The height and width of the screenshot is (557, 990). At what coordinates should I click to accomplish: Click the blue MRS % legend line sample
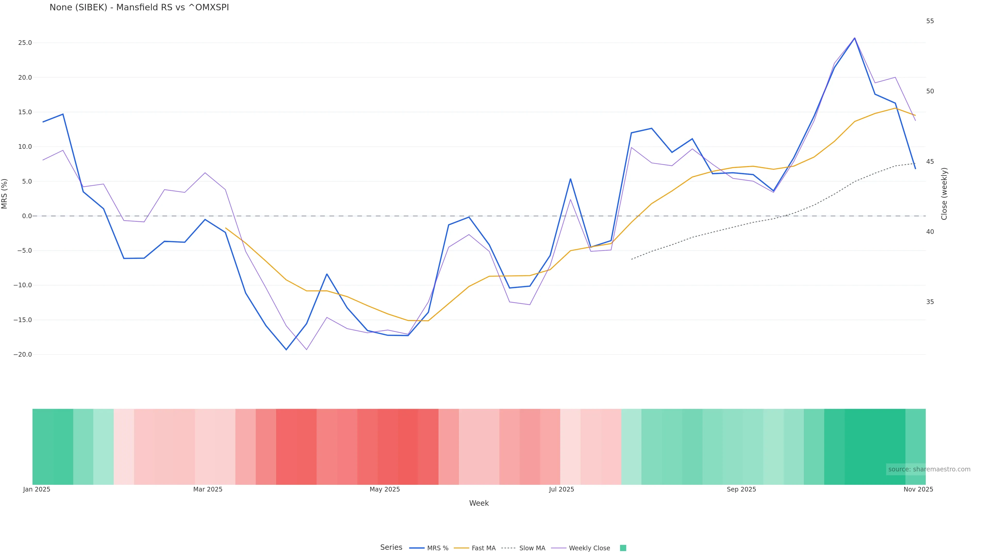417,548
